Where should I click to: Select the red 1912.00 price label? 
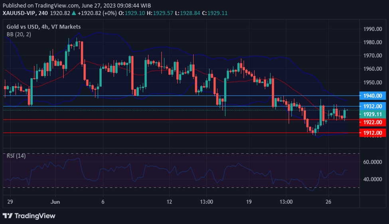[373, 133]
